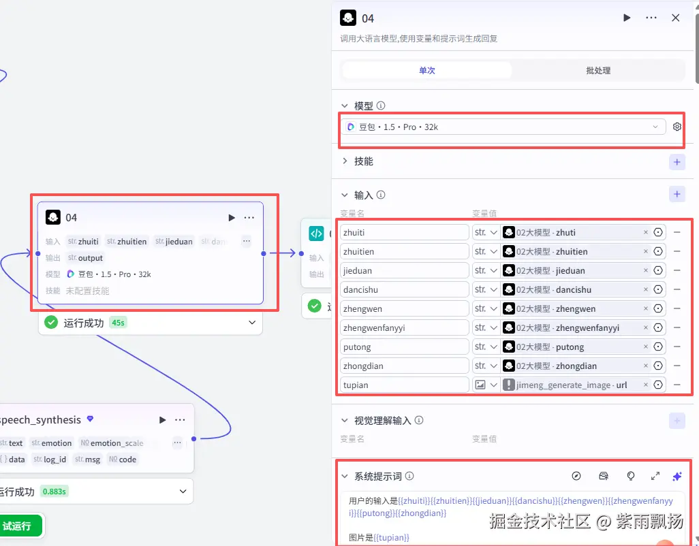699x546 pixels.
Task: Open the 豆包 1.5 Pro 32k model dropdown
Action: point(503,127)
